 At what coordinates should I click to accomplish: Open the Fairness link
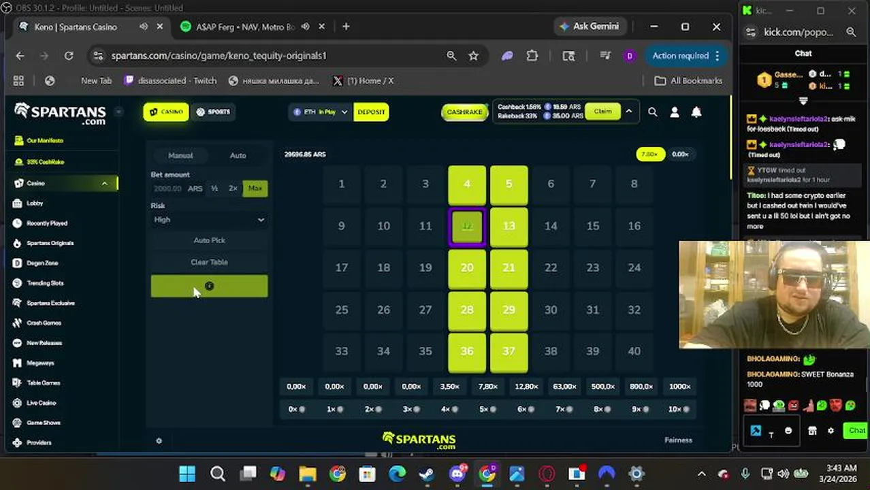(678, 440)
